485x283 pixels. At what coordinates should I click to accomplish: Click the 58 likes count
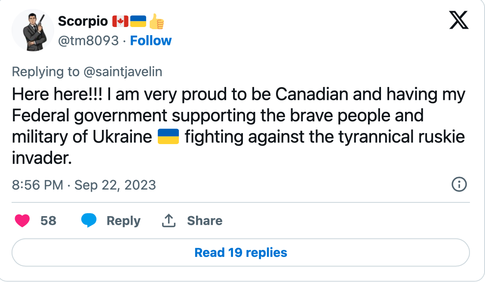point(48,221)
